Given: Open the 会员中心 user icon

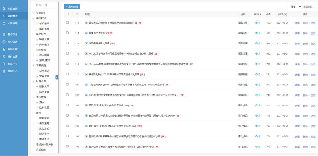Looking at the screenshot, I should [4, 64].
